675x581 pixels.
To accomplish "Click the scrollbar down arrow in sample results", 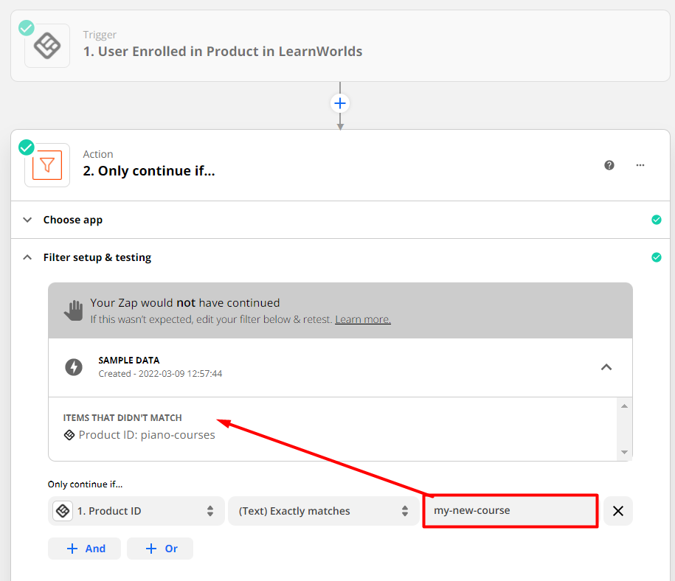I will (624, 452).
